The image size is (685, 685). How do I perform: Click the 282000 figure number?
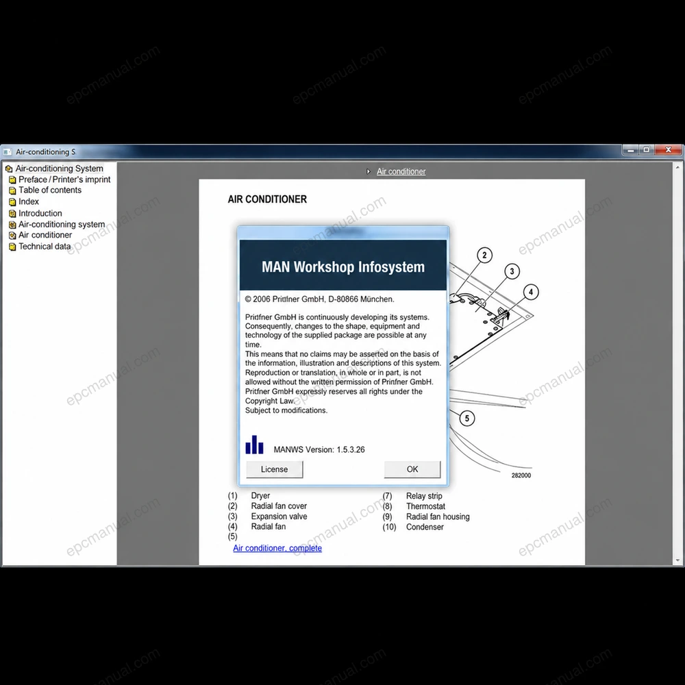521,475
